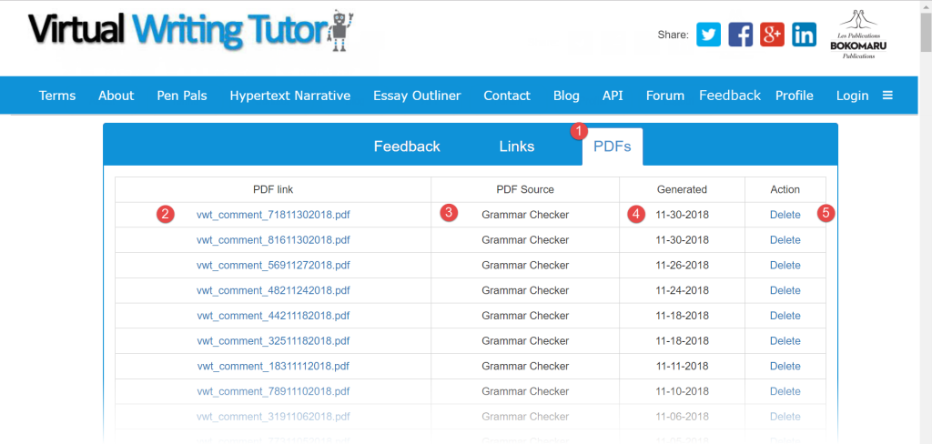Click the Generated column header
Image resolution: width=932 pixels, height=444 pixels.
coord(682,189)
